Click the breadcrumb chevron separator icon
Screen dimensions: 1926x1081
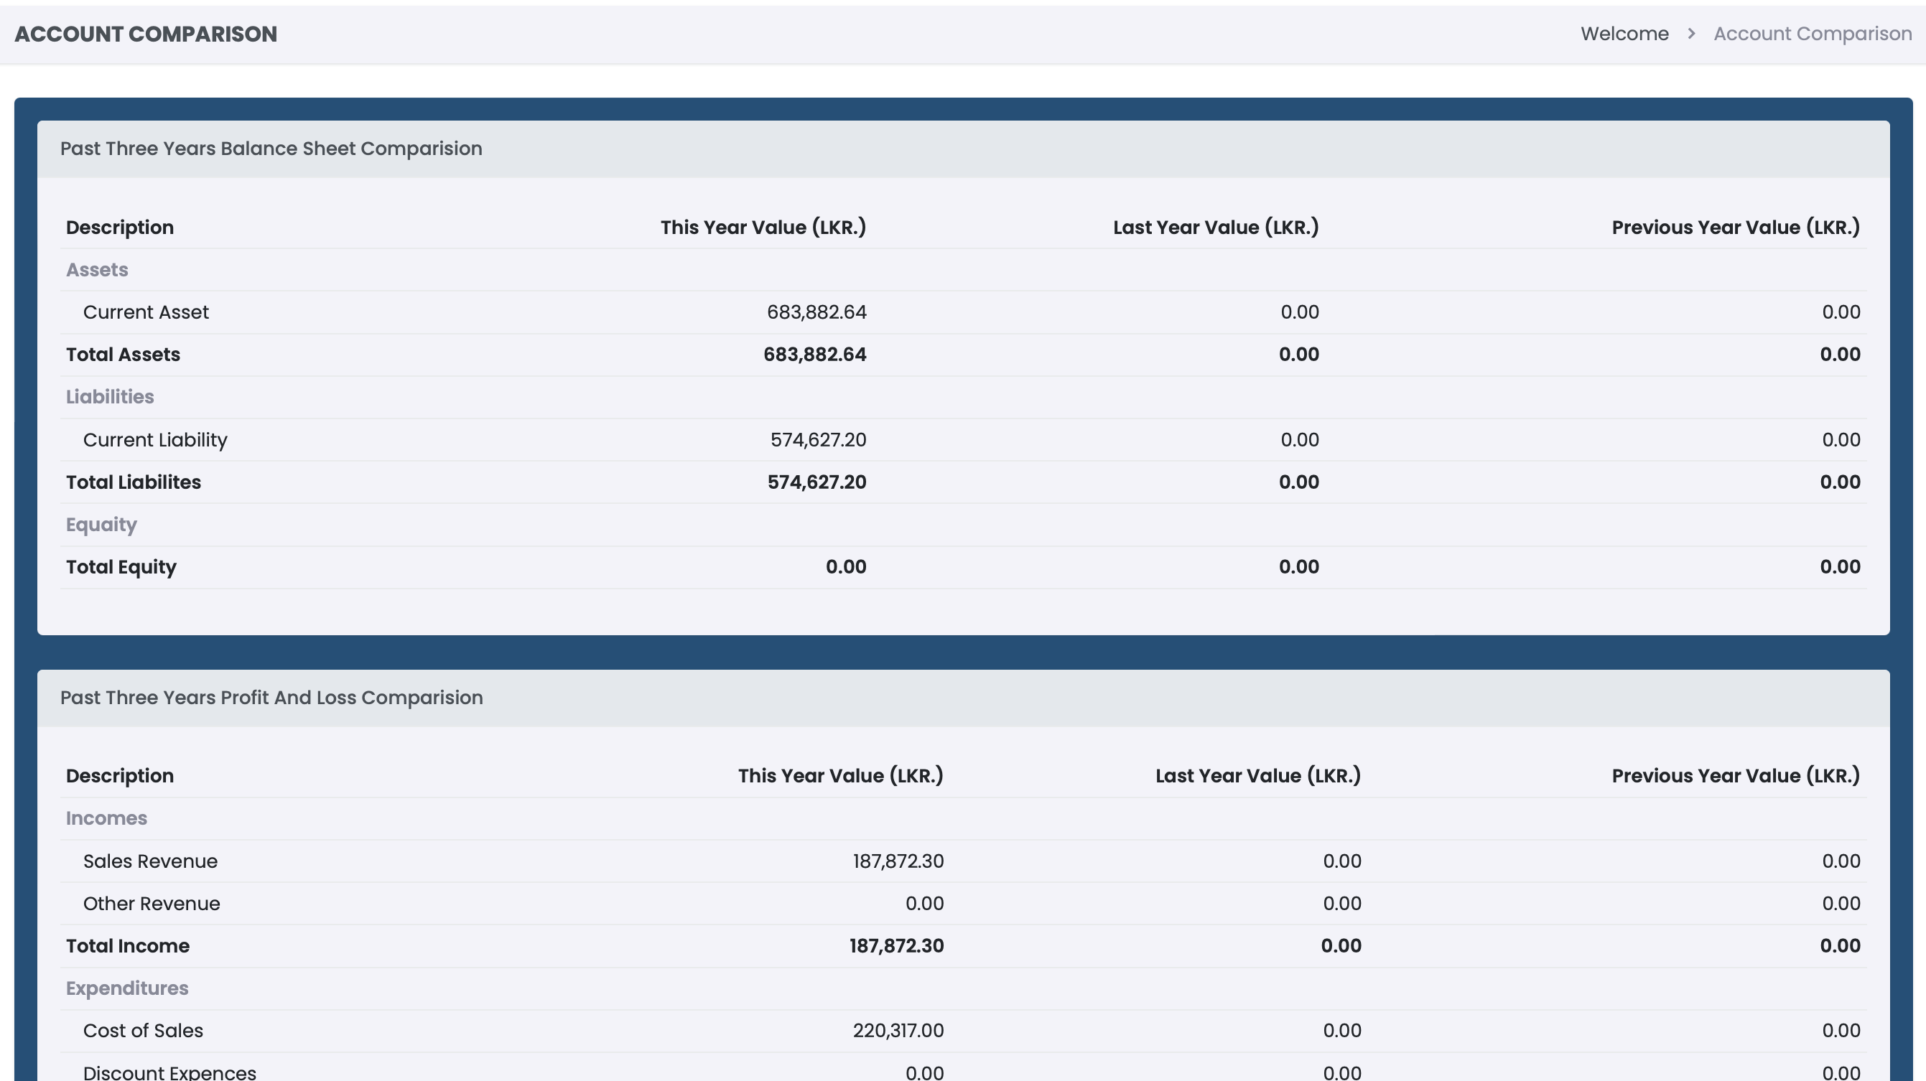(x=1691, y=34)
